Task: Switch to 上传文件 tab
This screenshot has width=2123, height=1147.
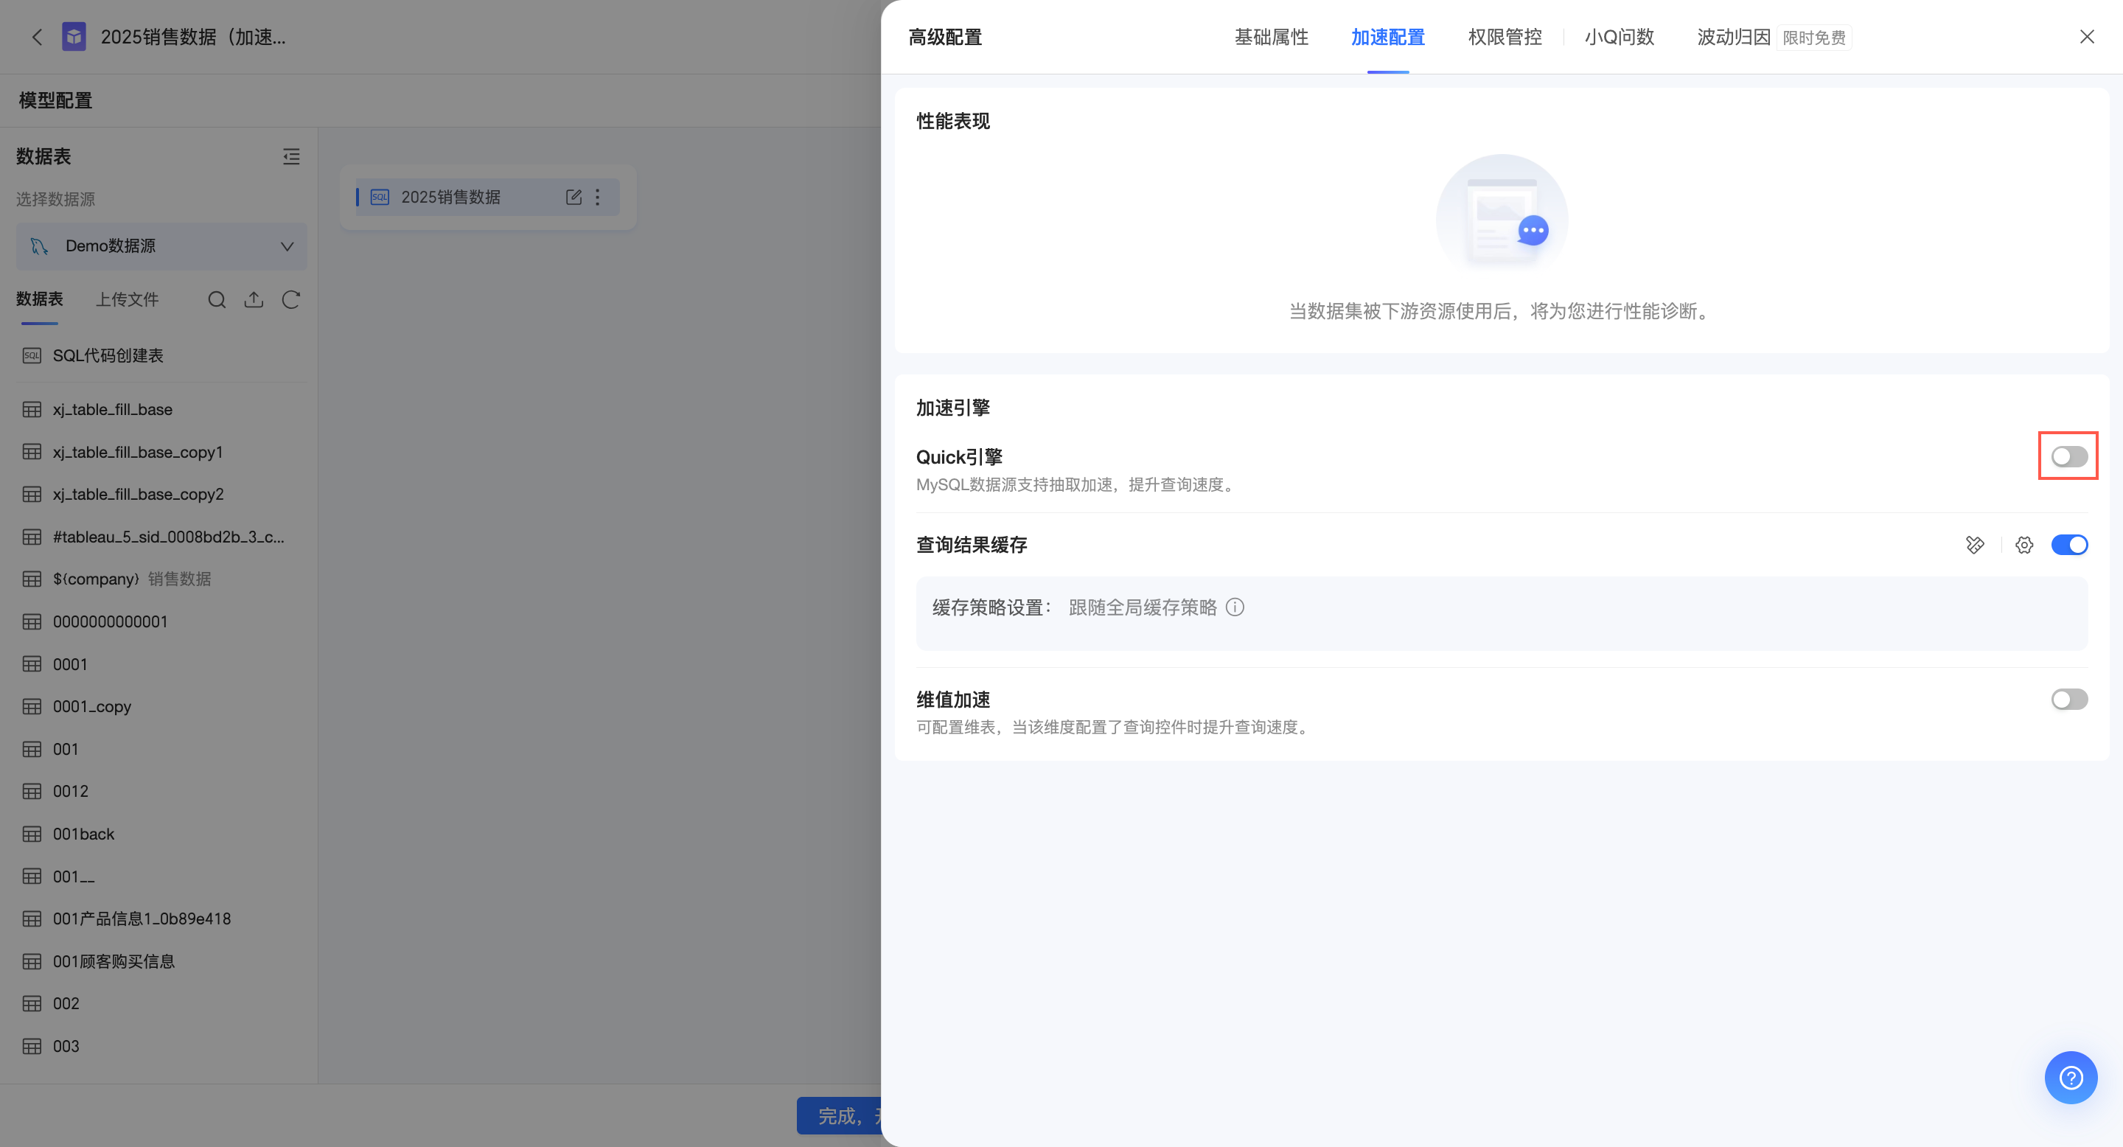Action: coord(127,299)
